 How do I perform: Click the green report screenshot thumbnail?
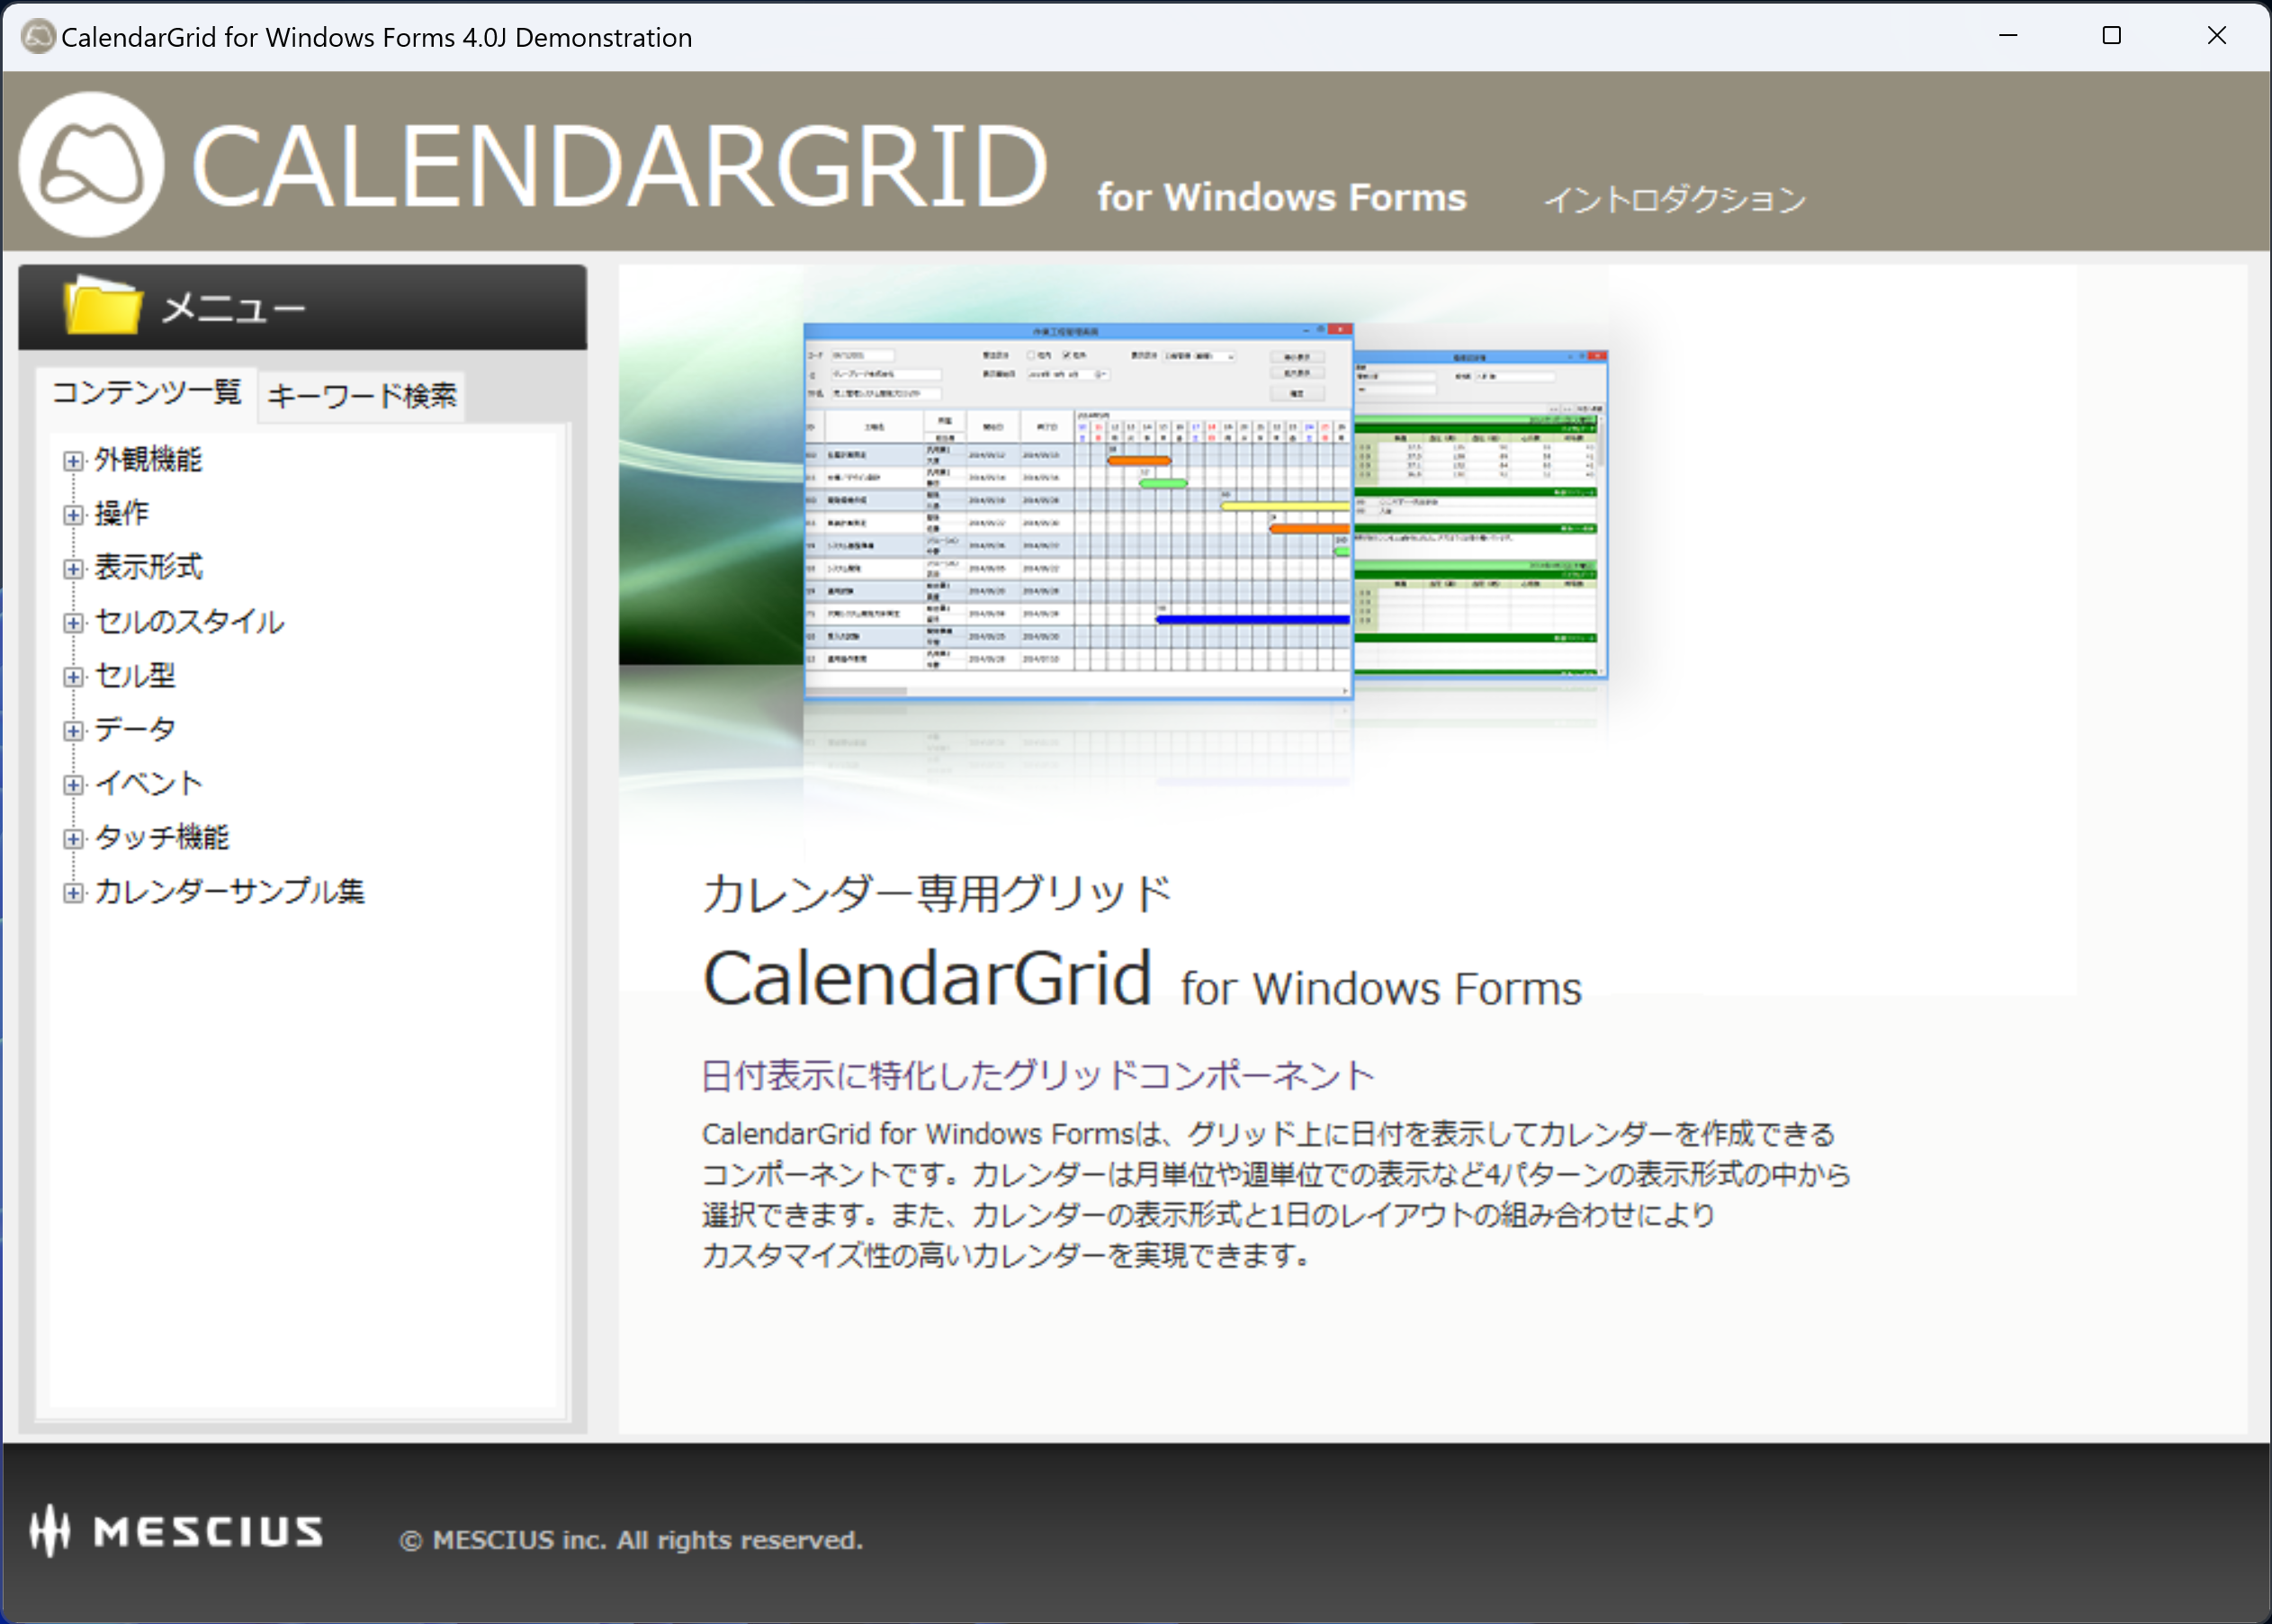pos(1481,514)
